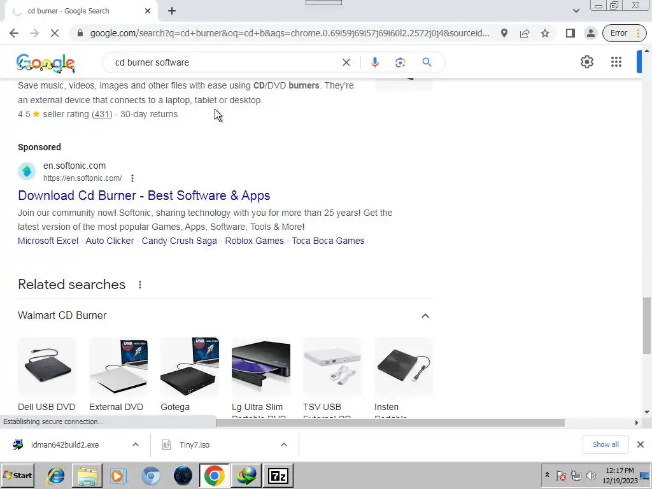Open the taskbar clock and date

click(620, 475)
